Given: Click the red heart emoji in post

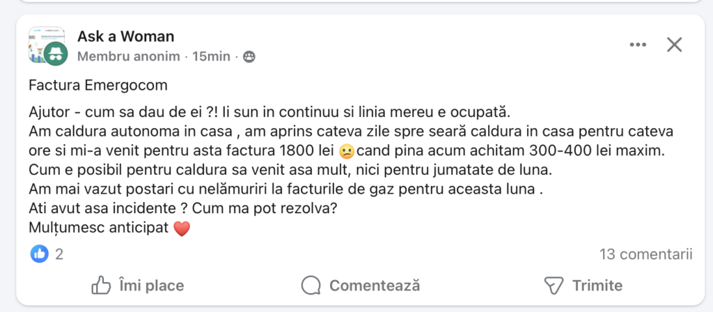Looking at the screenshot, I should [182, 228].
